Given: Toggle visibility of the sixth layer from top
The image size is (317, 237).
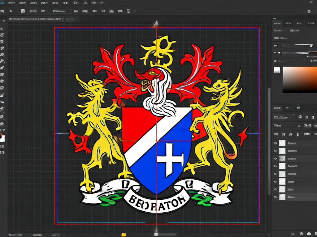Looking at the screenshot, I should (x=275, y=182).
